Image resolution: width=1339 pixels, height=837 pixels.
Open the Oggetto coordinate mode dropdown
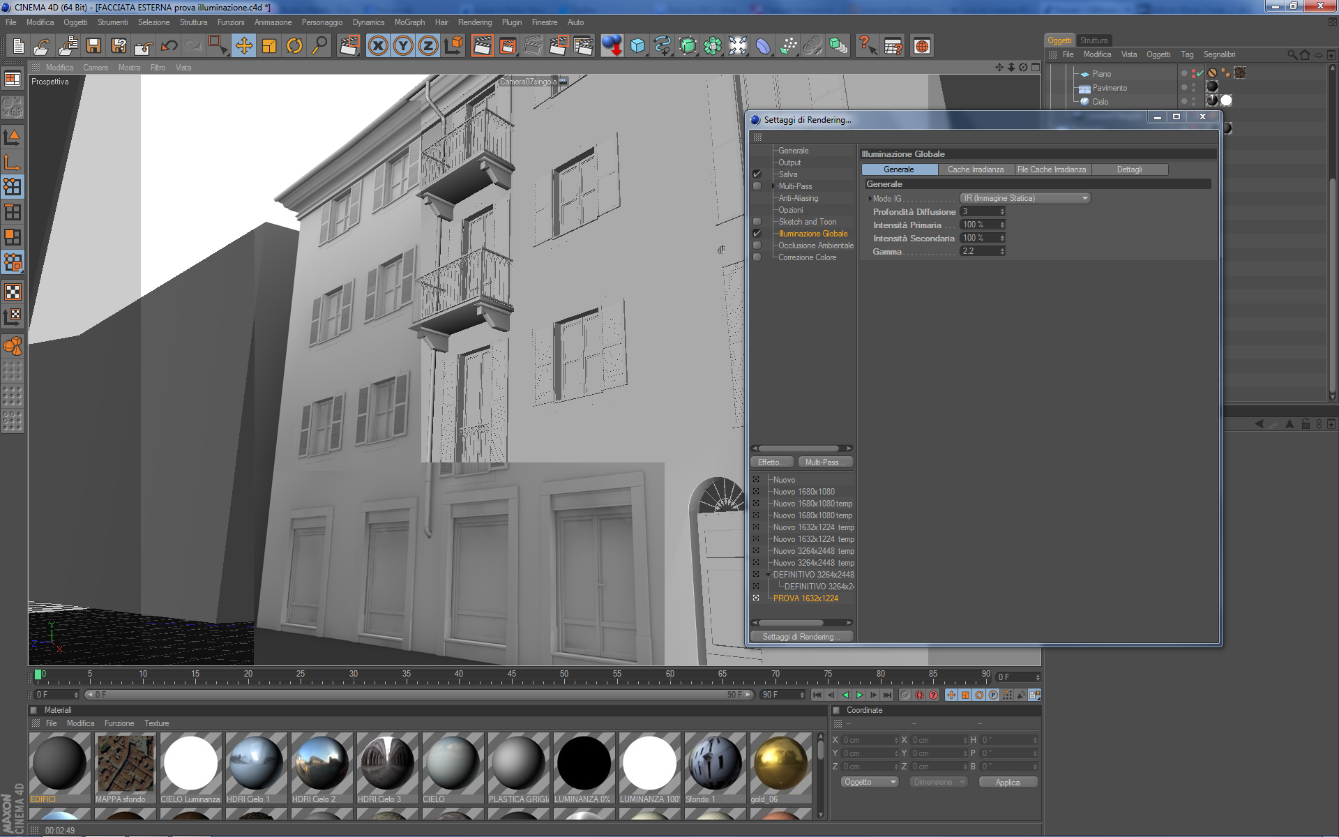pyautogui.click(x=870, y=782)
